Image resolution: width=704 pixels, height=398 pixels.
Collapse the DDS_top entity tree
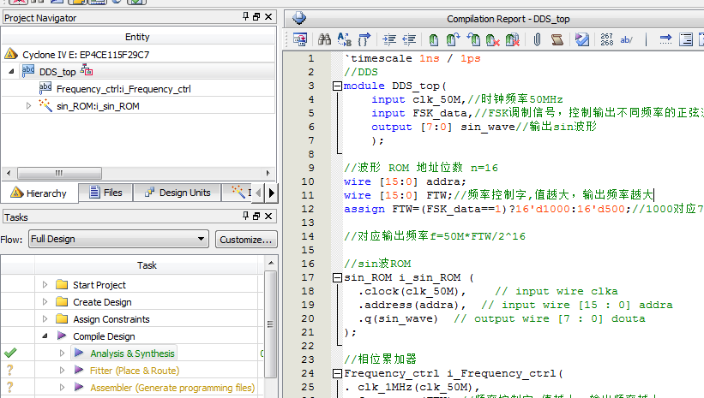[12, 71]
